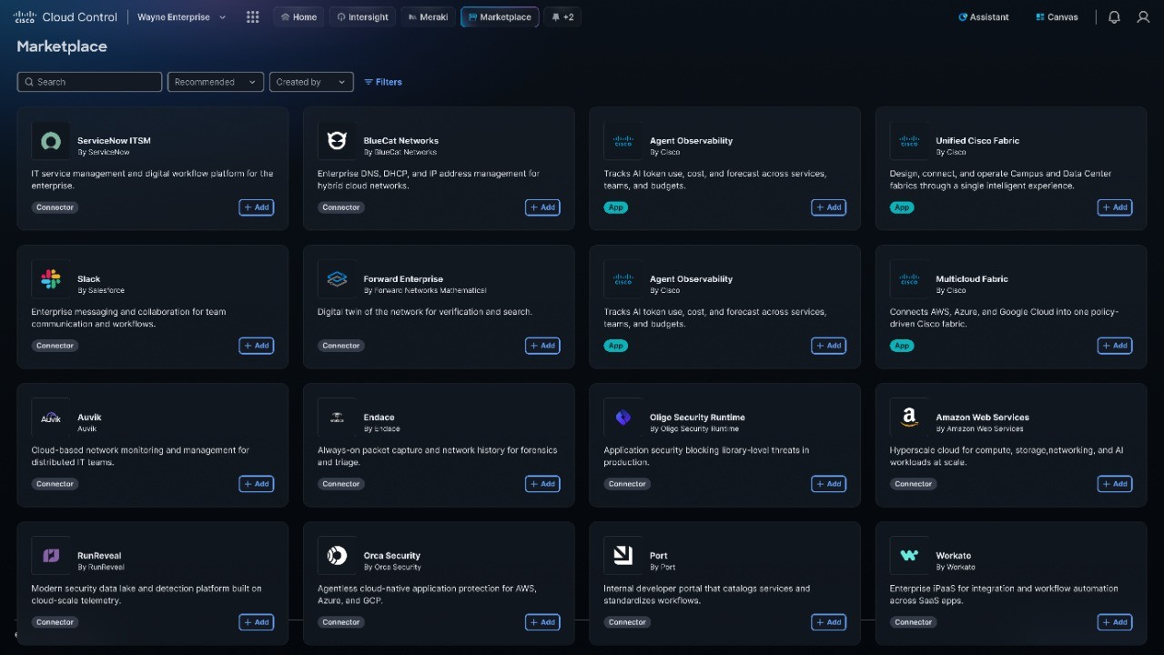Click the Workato logo icon

point(909,556)
